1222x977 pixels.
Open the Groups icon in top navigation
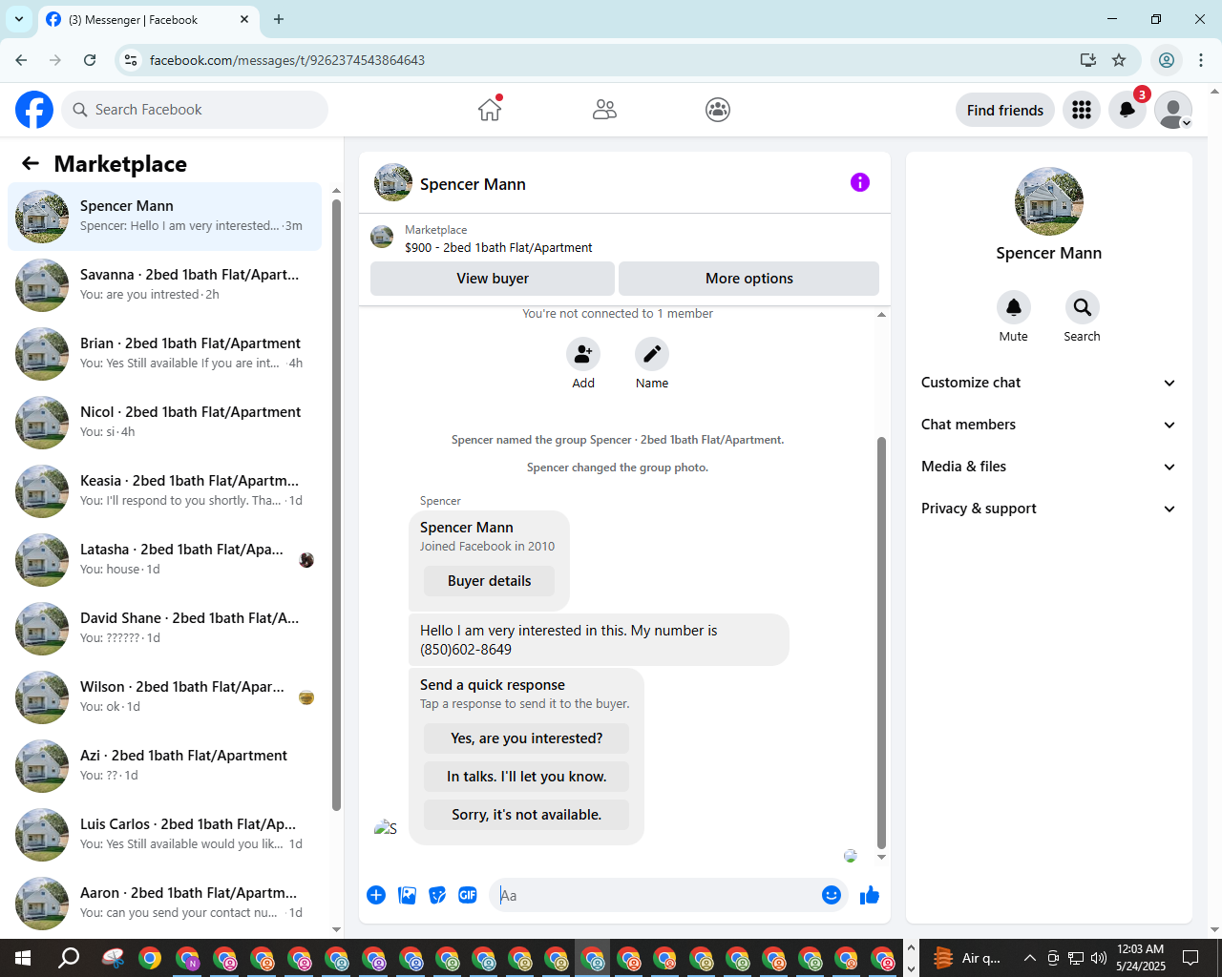pos(718,110)
